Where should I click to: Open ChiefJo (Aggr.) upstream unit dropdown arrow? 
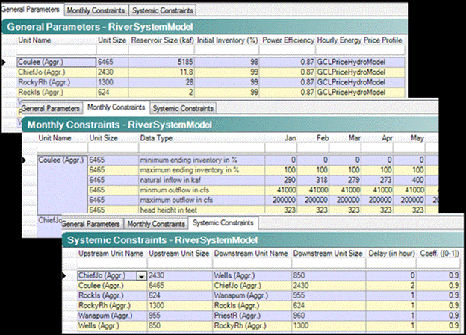[141, 276]
